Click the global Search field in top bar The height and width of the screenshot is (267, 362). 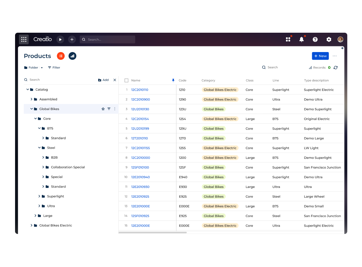click(x=107, y=39)
